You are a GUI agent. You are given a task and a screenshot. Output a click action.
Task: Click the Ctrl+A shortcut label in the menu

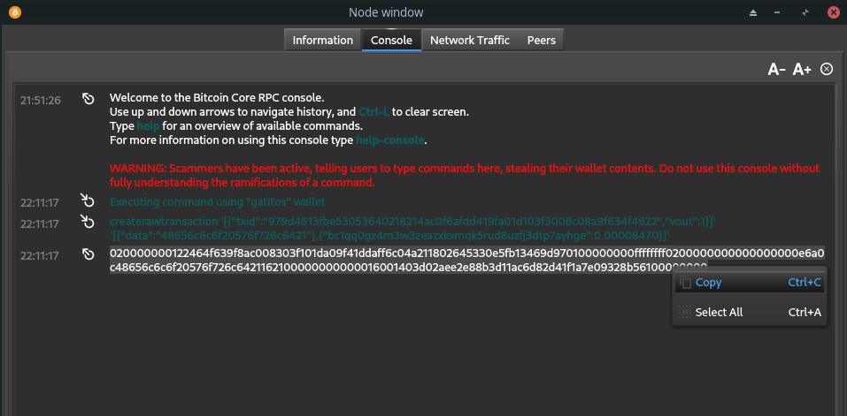tap(805, 312)
